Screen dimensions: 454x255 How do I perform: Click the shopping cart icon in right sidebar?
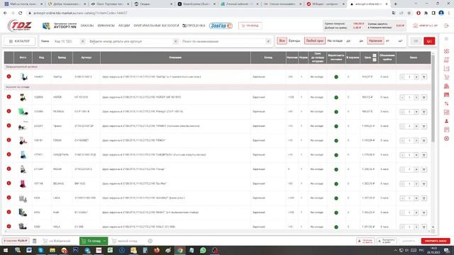click(x=446, y=77)
